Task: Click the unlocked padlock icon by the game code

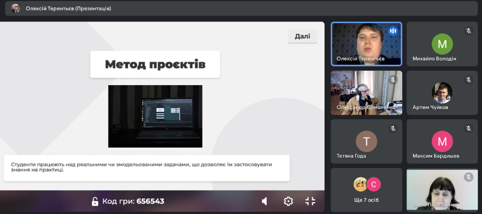Action: click(x=95, y=201)
